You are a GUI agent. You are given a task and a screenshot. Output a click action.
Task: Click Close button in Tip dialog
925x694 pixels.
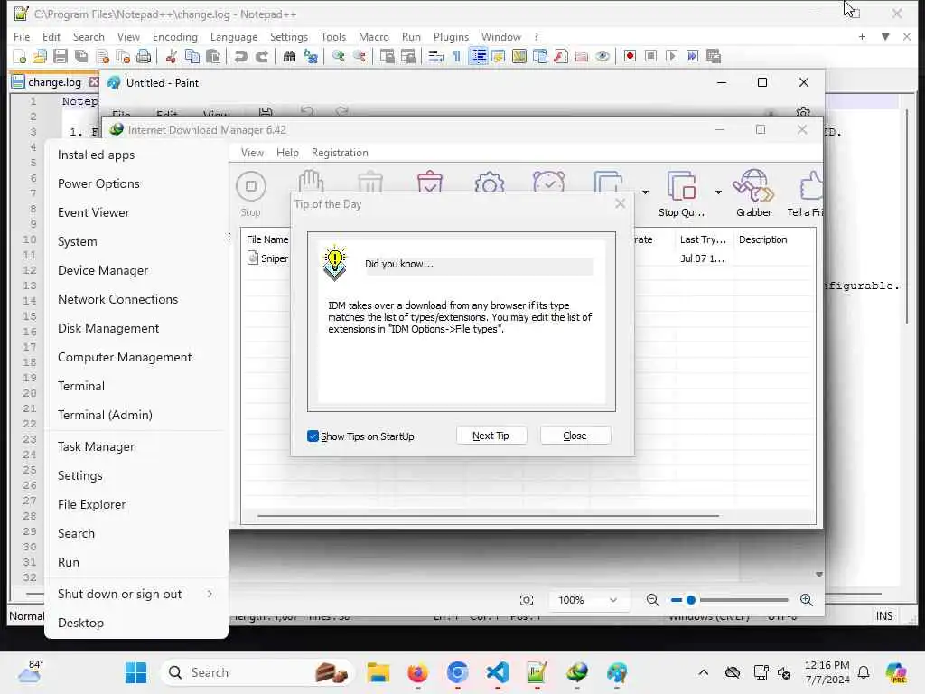click(575, 436)
